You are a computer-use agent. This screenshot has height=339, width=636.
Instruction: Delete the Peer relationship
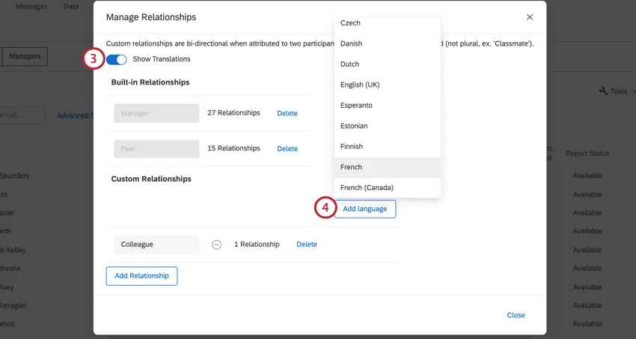(287, 149)
